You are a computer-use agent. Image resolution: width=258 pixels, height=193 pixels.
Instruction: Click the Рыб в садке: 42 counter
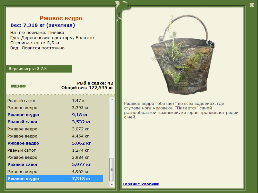click(95, 83)
